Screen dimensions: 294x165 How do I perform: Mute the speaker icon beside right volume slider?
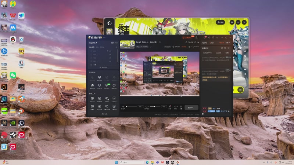click(146, 107)
